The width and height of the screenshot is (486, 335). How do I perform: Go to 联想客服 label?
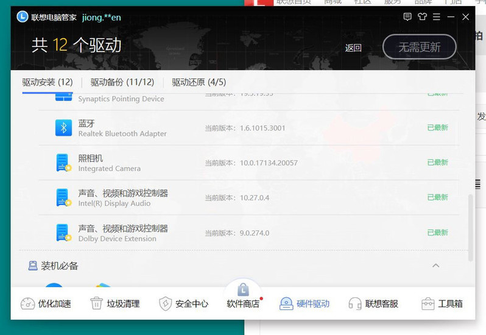click(381, 304)
